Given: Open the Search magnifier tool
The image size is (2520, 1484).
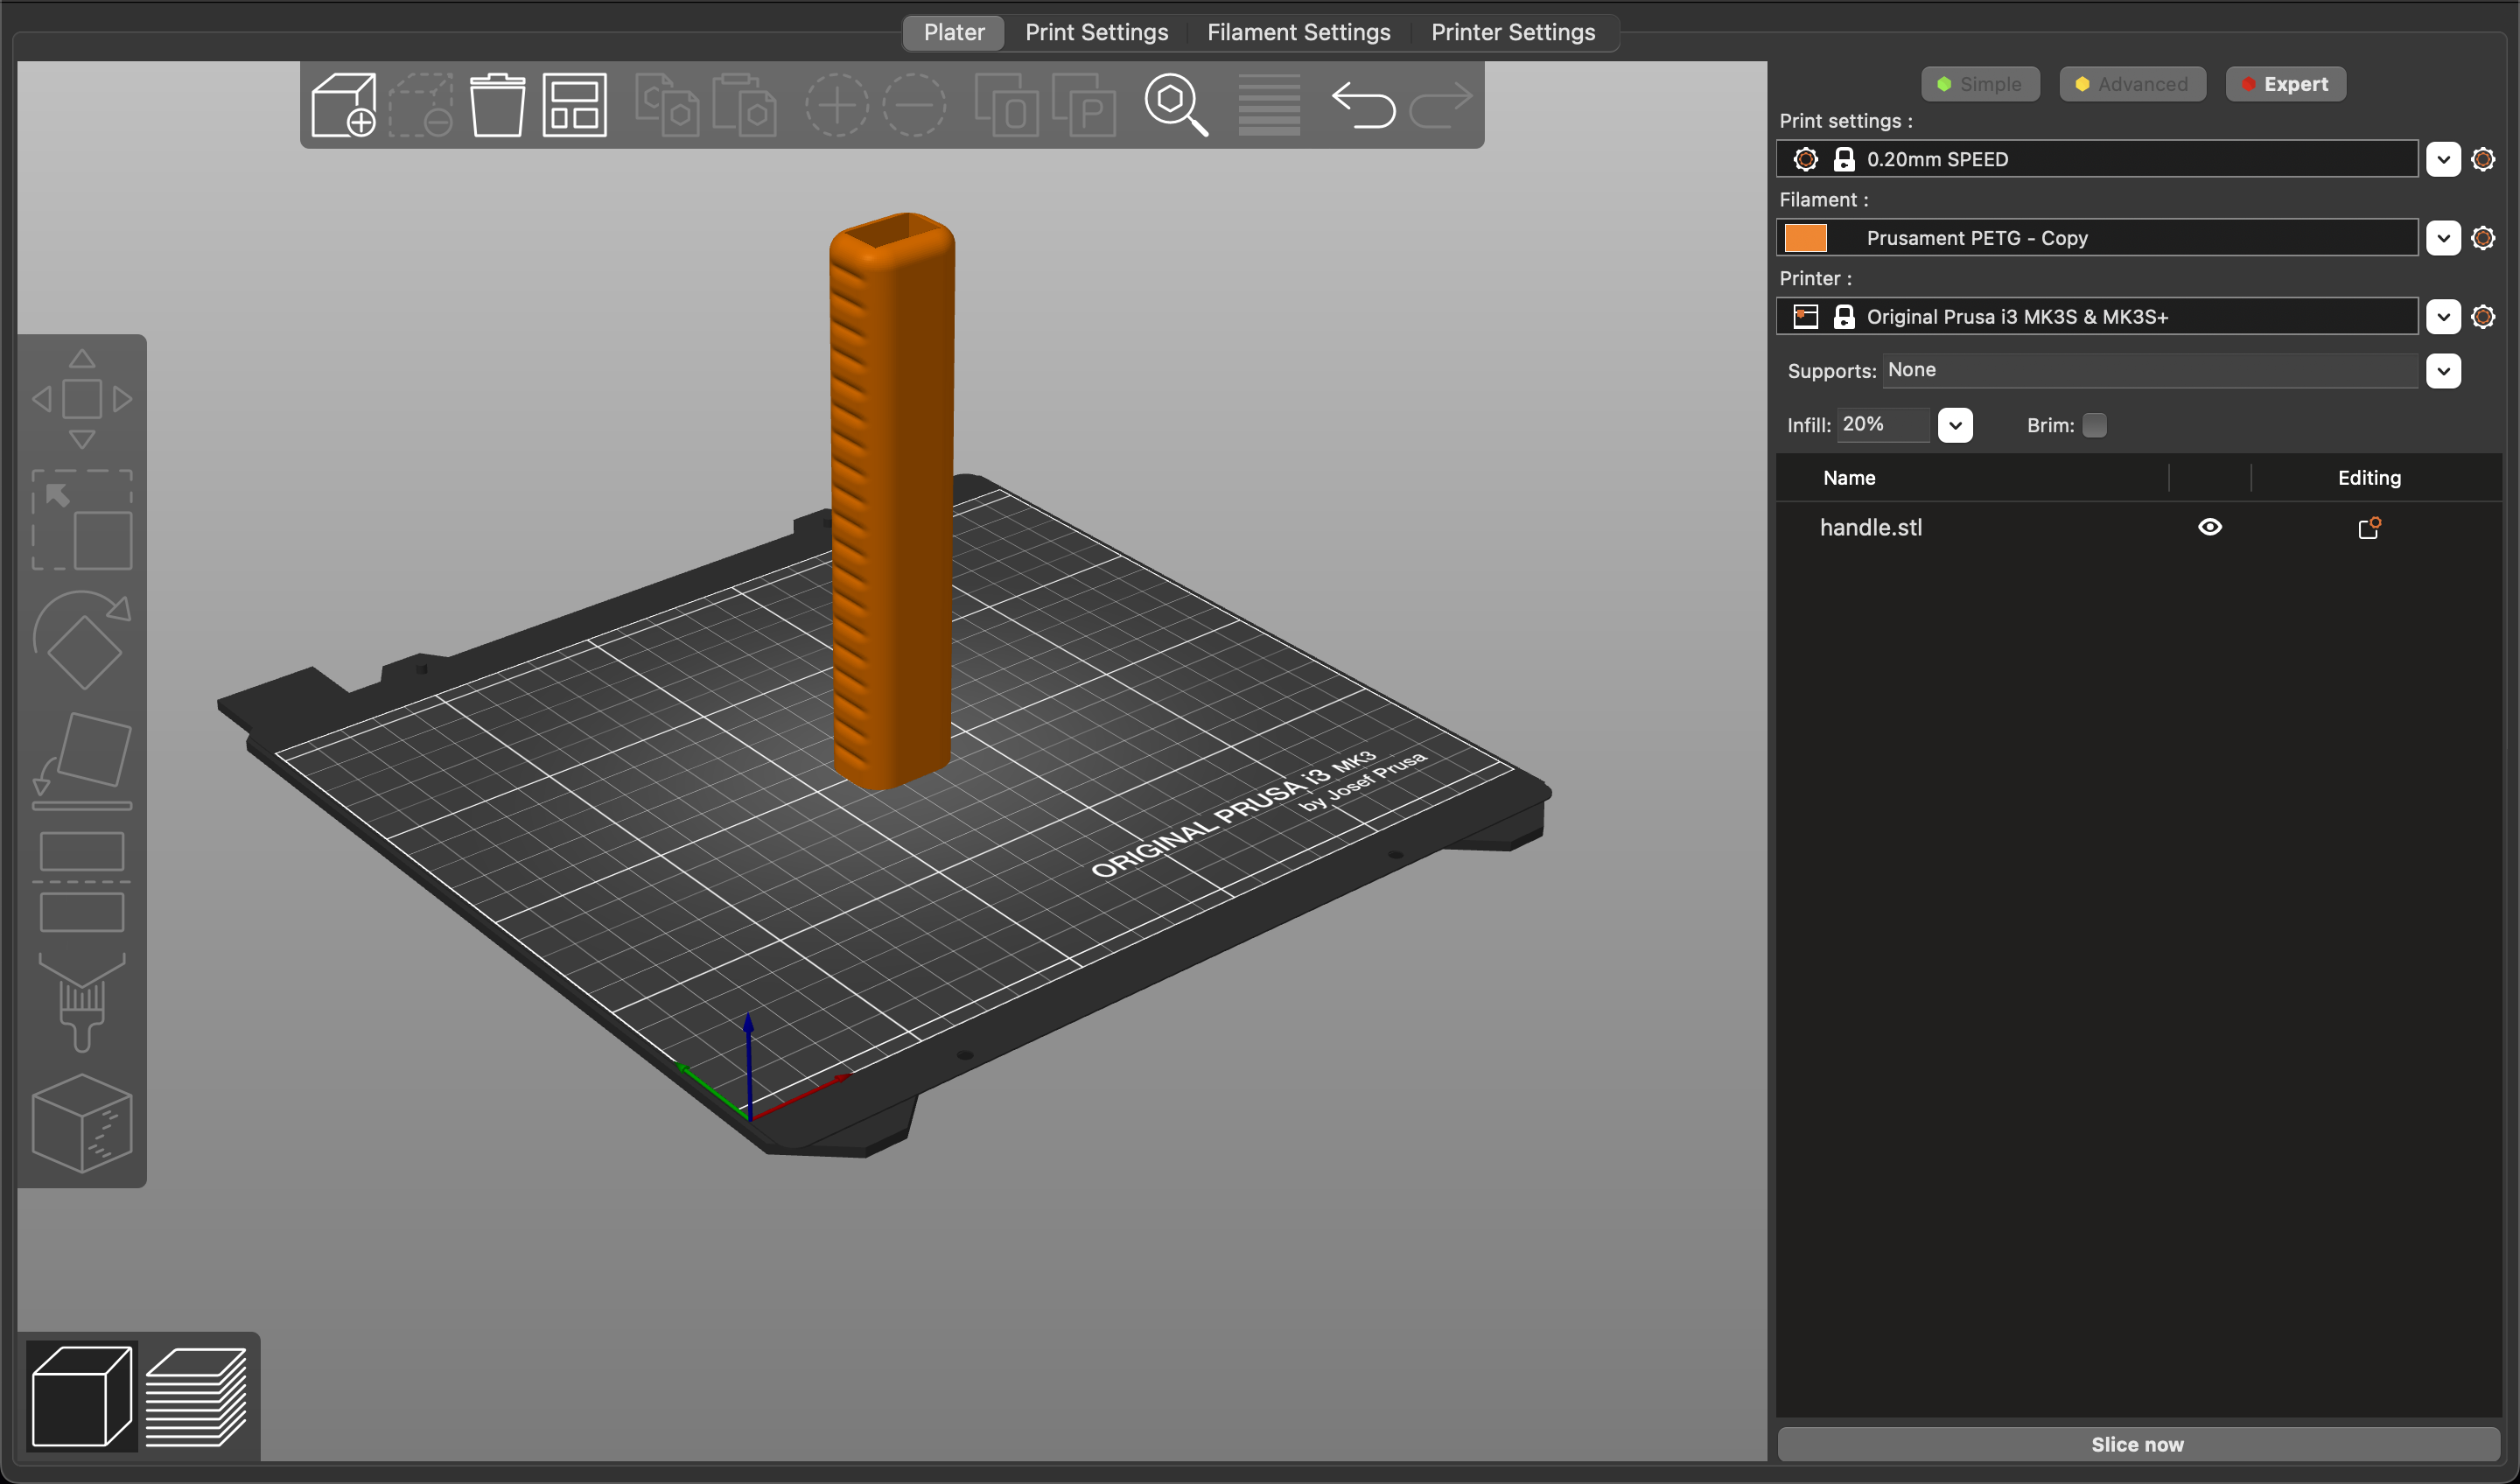Looking at the screenshot, I should pyautogui.click(x=1176, y=105).
